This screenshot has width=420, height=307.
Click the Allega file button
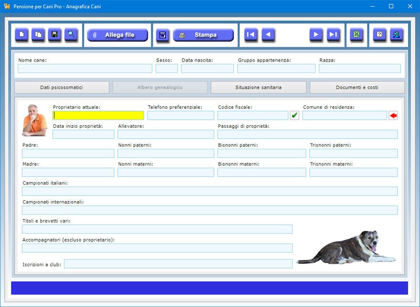pyautogui.click(x=117, y=35)
